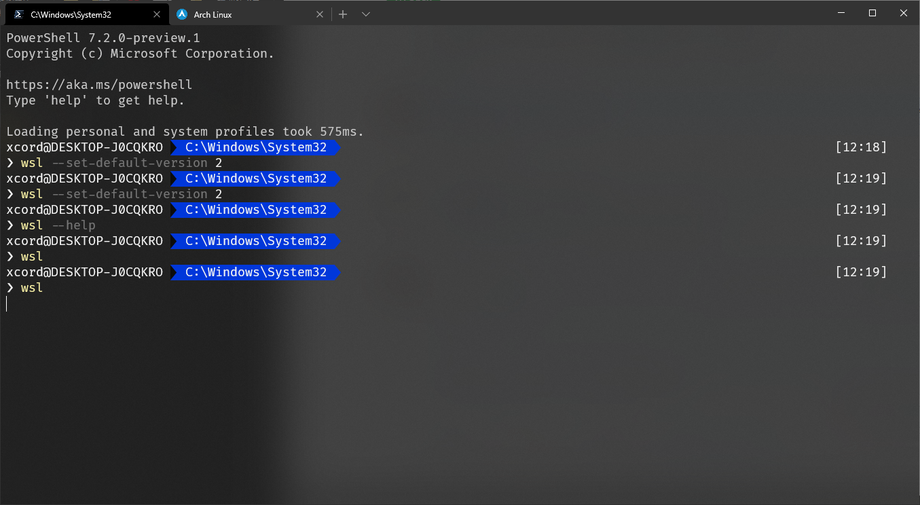Click the [12:18] timestamp
Image resolution: width=920 pixels, height=505 pixels.
click(x=861, y=147)
